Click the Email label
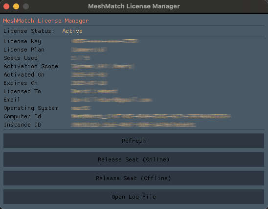The width and height of the screenshot is (268, 209). click(12, 100)
